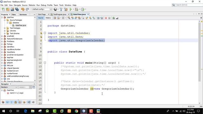The width and height of the screenshot is (203, 114).
Task: Toggle Show Inner Classes filter in Navigator
Action: [x=20, y=102]
